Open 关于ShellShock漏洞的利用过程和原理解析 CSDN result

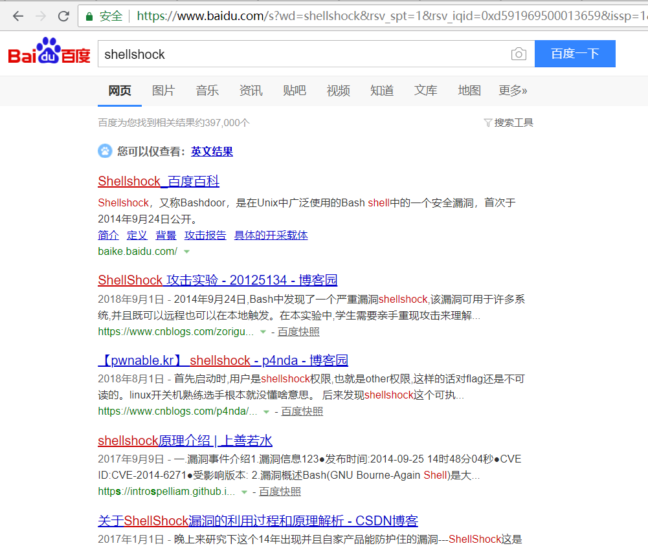pyautogui.click(x=258, y=521)
